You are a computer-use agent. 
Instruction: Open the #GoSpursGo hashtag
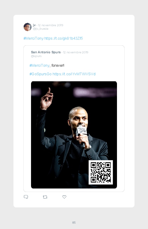pyautogui.click(x=40, y=74)
